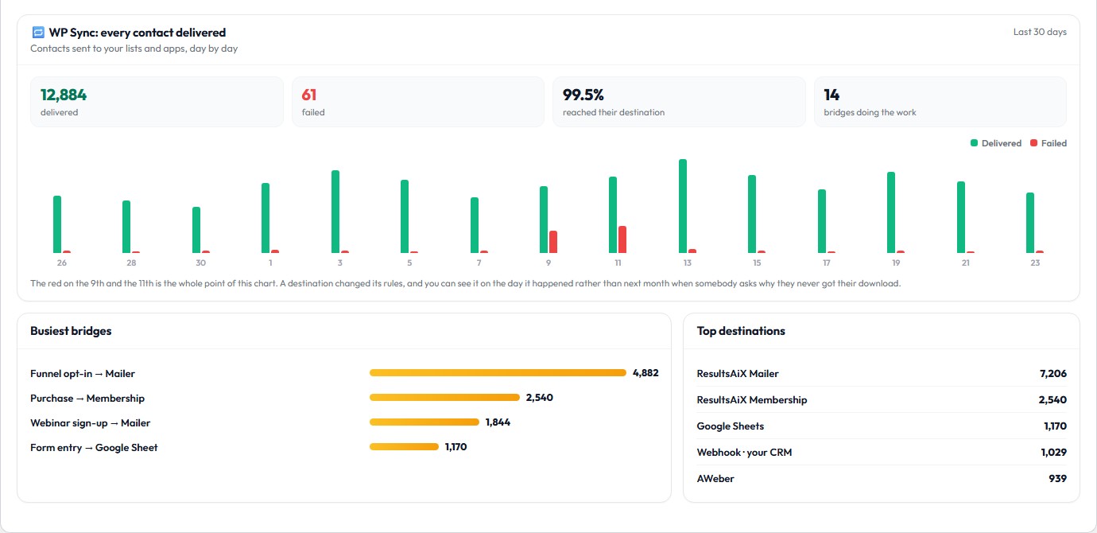The height and width of the screenshot is (533, 1097).
Task: Select the Purchase → Membership orange bar
Action: (x=445, y=398)
